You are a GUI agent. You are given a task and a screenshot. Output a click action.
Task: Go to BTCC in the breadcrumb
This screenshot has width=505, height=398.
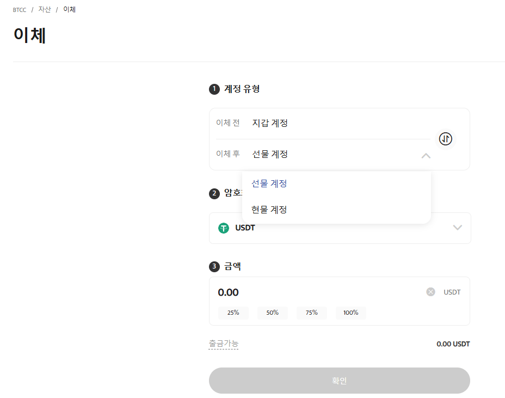point(20,10)
